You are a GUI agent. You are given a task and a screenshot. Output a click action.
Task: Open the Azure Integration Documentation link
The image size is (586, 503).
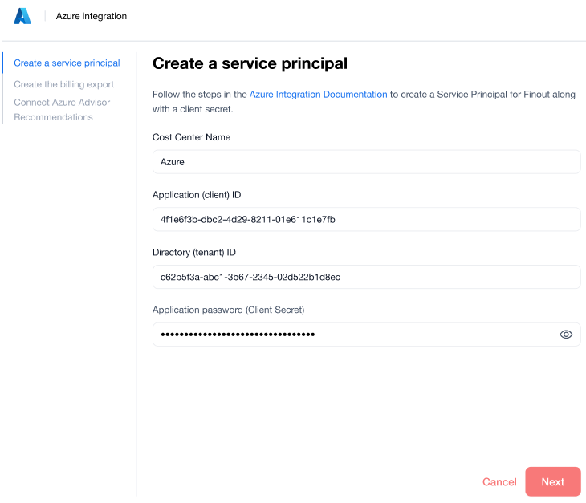click(x=318, y=95)
